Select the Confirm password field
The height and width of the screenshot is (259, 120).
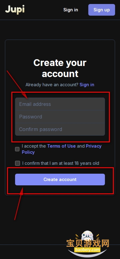click(60, 129)
